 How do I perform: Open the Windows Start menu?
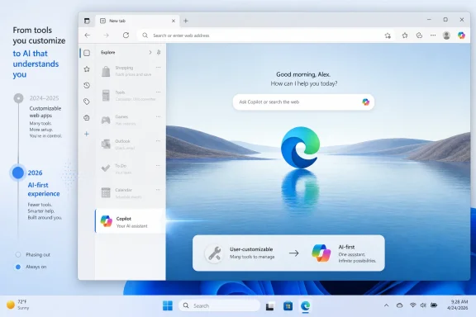click(x=168, y=305)
